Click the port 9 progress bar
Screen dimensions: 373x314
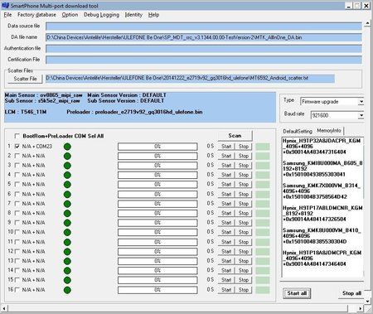(x=157, y=223)
